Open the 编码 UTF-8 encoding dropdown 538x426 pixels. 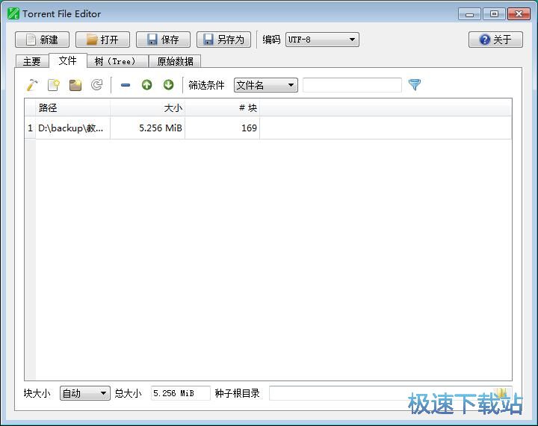click(322, 40)
